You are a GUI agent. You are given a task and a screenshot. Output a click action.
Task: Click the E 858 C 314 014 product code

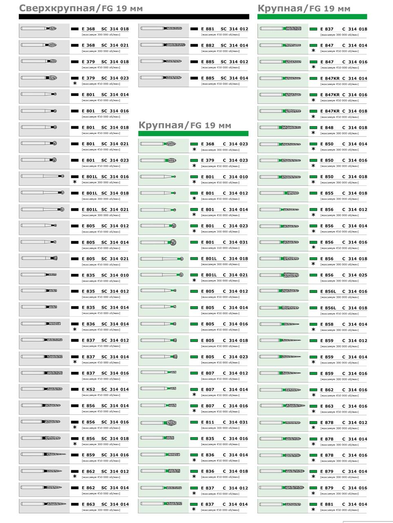click(344, 324)
